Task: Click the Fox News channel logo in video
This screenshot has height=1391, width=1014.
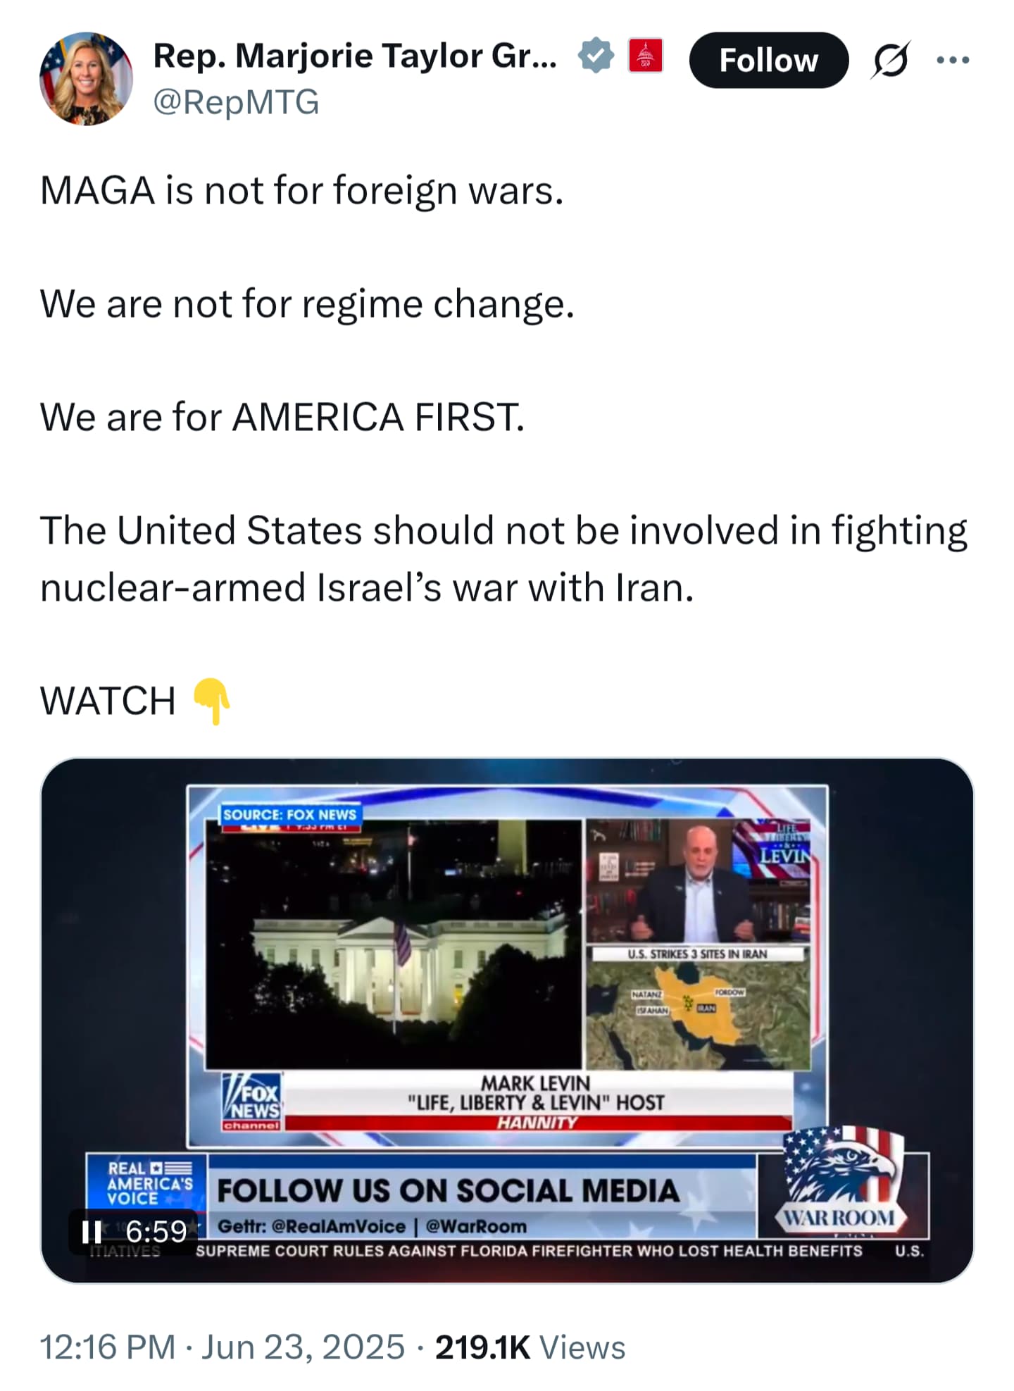Action: coord(252,1102)
